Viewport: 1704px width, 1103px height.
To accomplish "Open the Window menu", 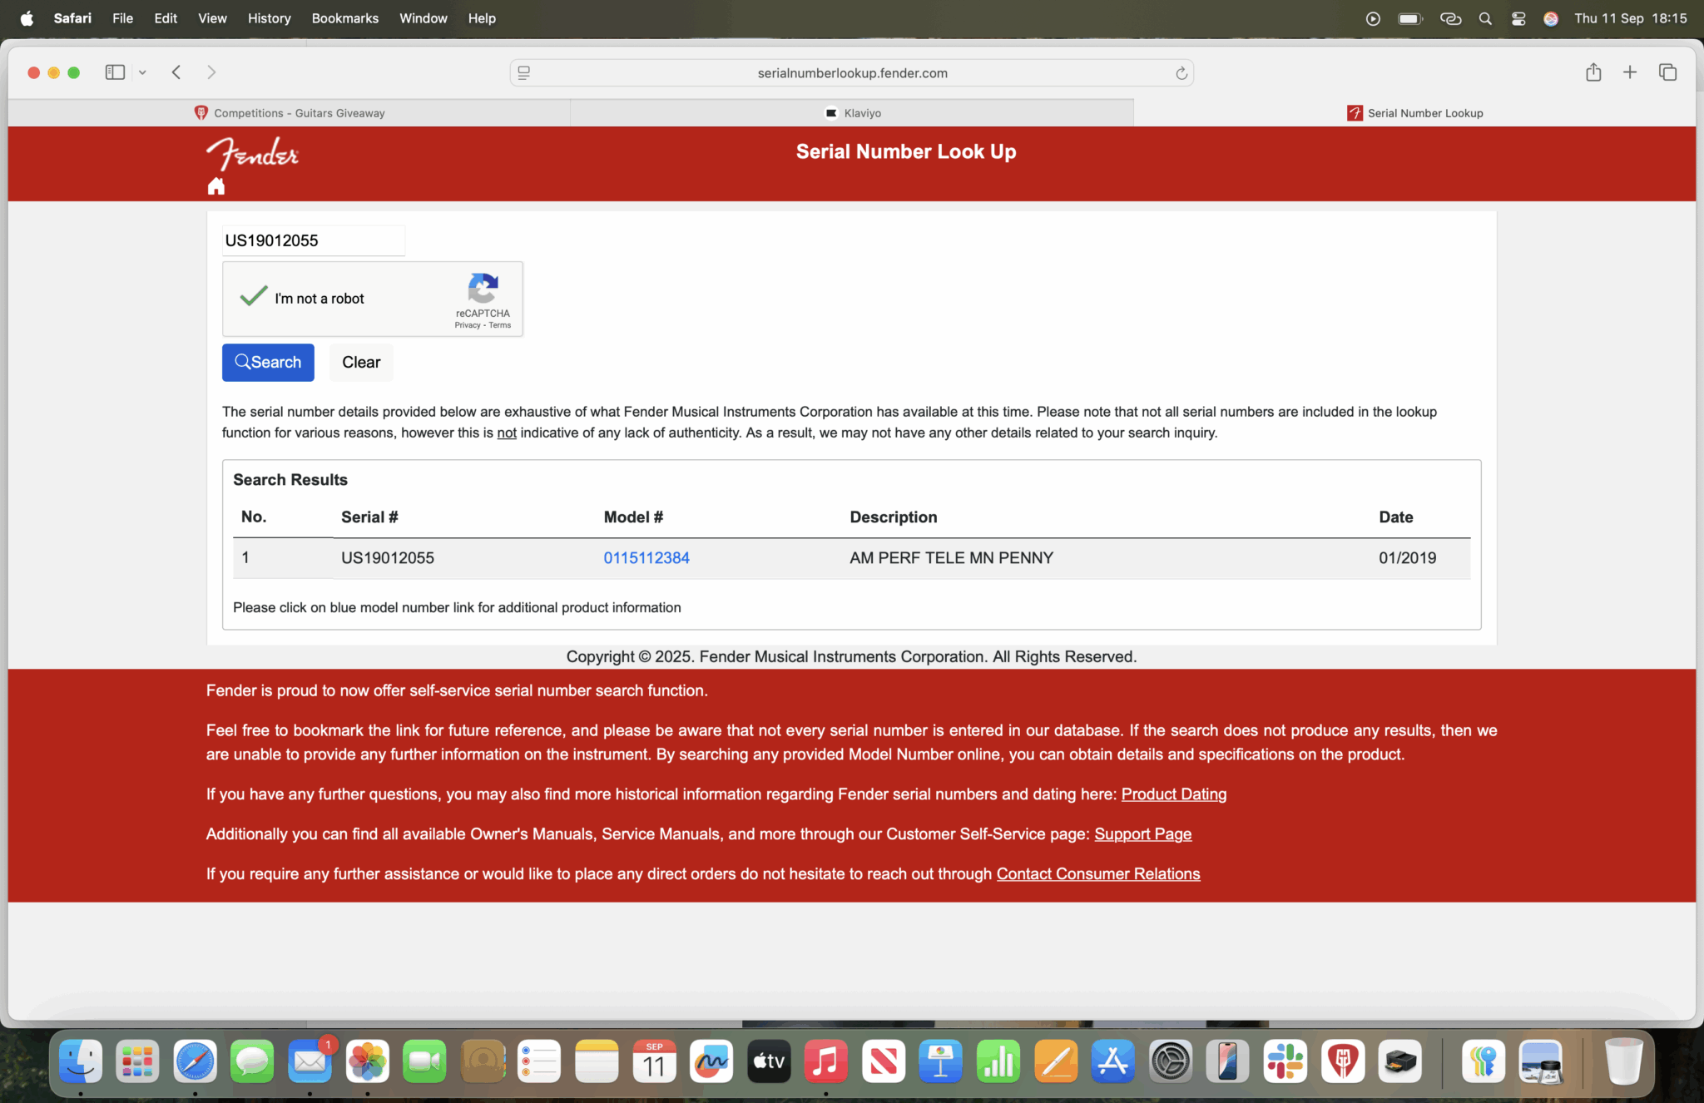I will click(x=423, y=18).
